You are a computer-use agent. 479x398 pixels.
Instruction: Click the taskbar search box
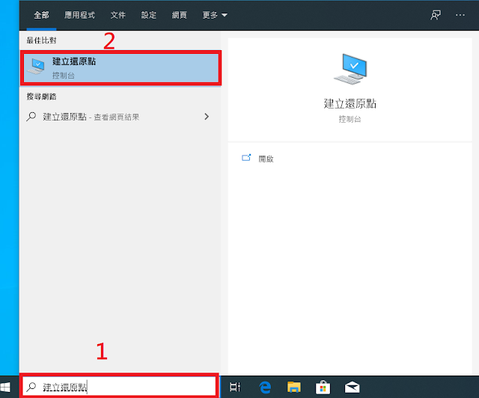(120, 387)
